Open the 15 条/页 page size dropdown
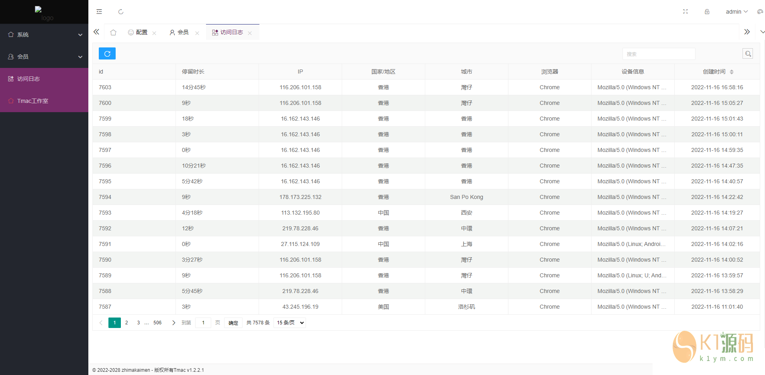Viewport: 765px width, 375px height. click(290, 323)
